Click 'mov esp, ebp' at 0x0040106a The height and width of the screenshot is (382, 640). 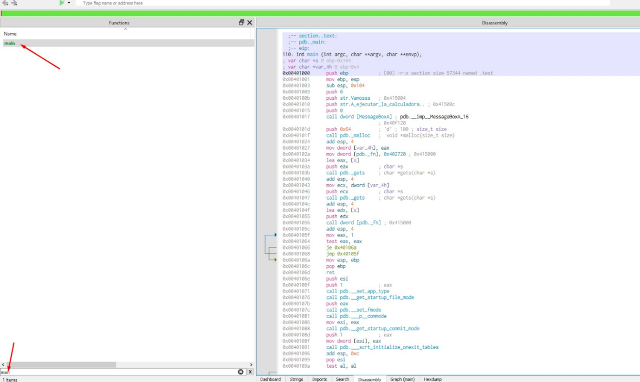click(x=343, y=260)
